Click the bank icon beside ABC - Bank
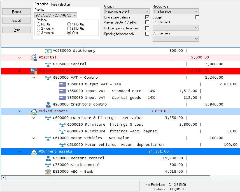The image size is (240, 192). [x=48, y=172]
